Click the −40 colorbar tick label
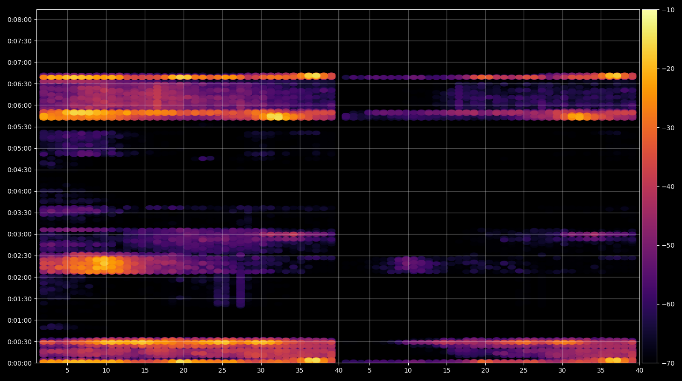Image resolution: width=682 pixels, height=381 pixels. pos(668,187)
